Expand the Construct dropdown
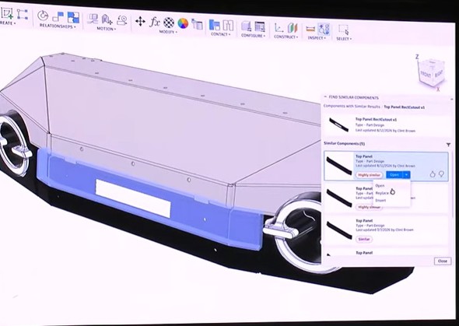Viewport: 459px width, 326px height. (286, 37)
